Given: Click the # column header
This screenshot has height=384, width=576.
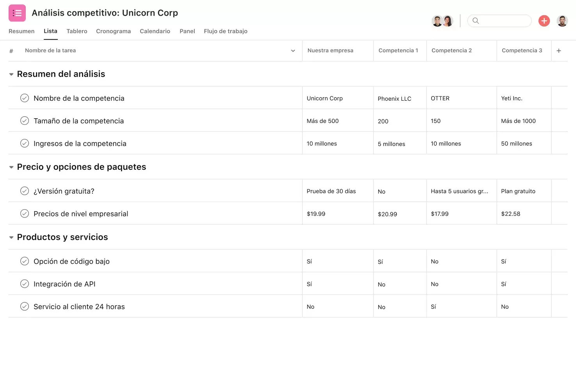Looking at the screenshot, I should tap(11, 51).
